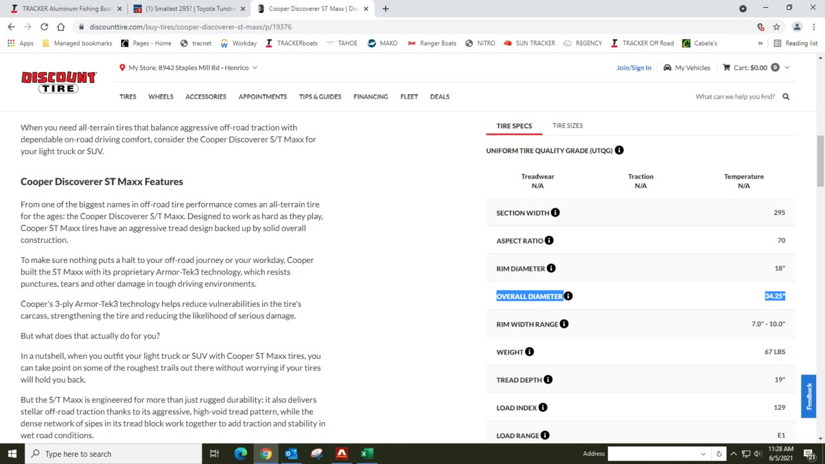
Task: Expand My Store location dropdown
Action: tap(255, 68)
